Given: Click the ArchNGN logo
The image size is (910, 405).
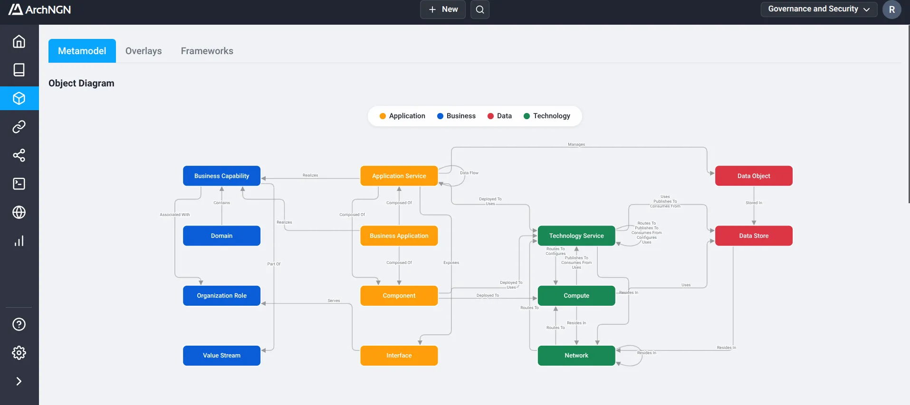Looking at the screenshot, I should coord(40,9).
